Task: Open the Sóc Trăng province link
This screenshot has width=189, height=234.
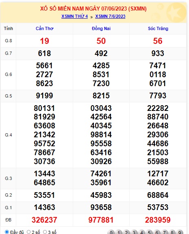Action: point(158,28)
